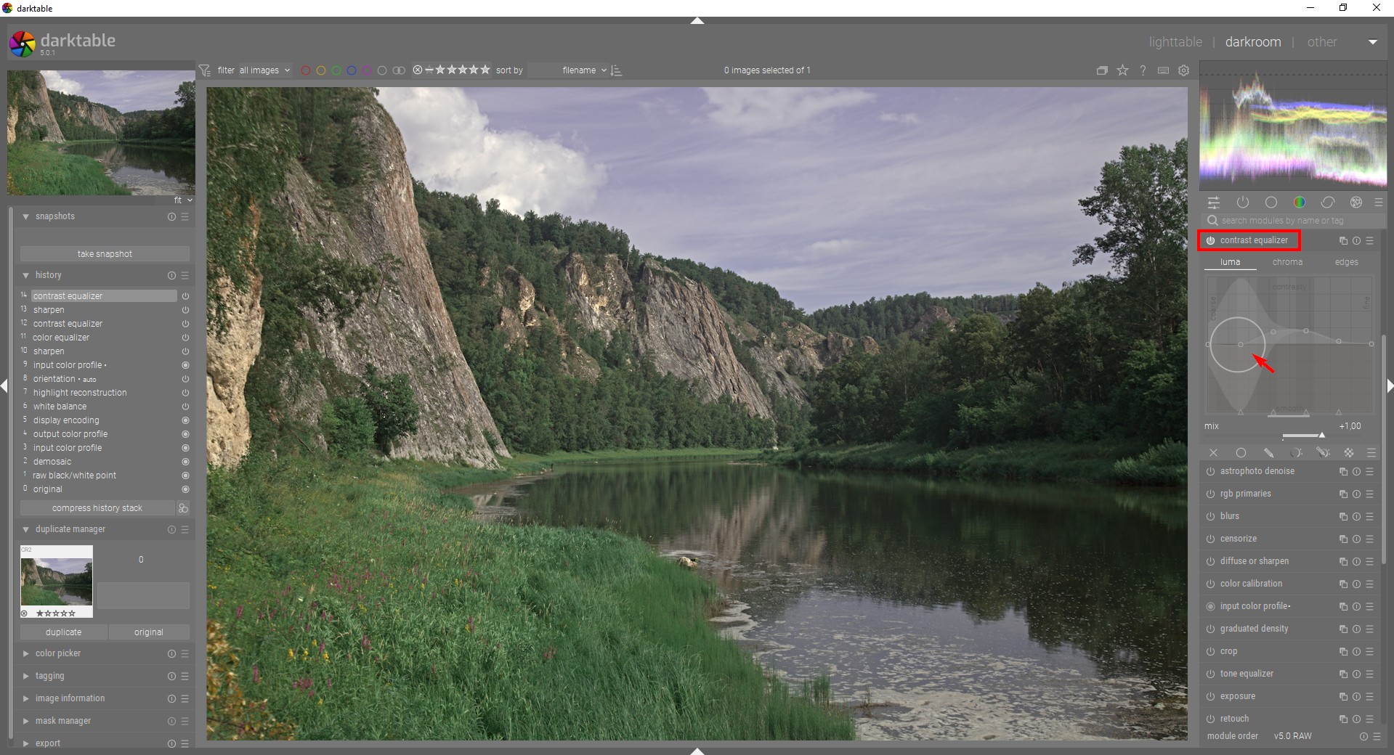This screenshot has height=755, width=1394.
Task: Show the color modules group icon
Action: pos(1299,203)
